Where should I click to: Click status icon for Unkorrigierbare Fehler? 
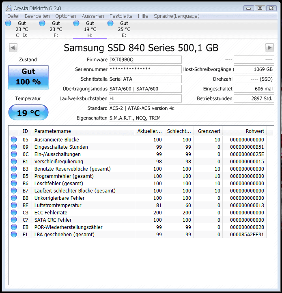pyautogui.click(x=14, y=198)
